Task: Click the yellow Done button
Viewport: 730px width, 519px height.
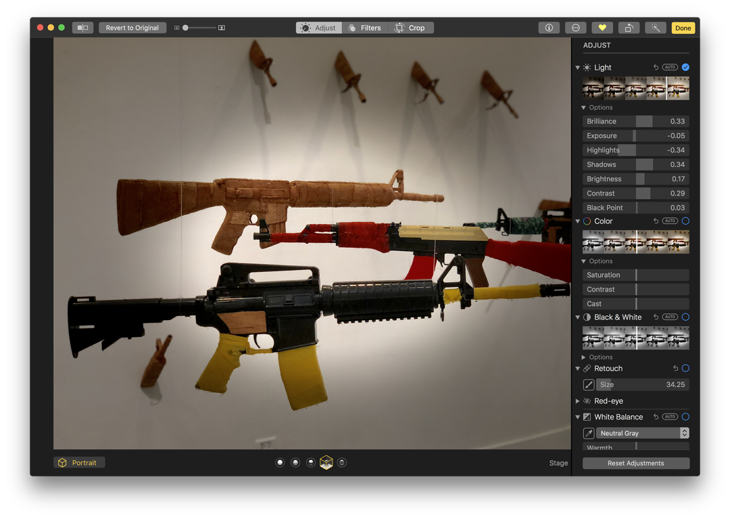Action: (x=683, y=28)
